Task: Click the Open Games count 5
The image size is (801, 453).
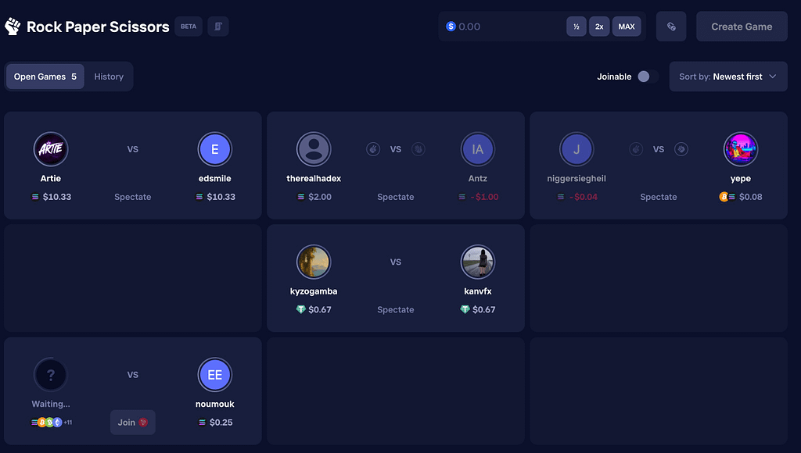Action: [74, 77]
